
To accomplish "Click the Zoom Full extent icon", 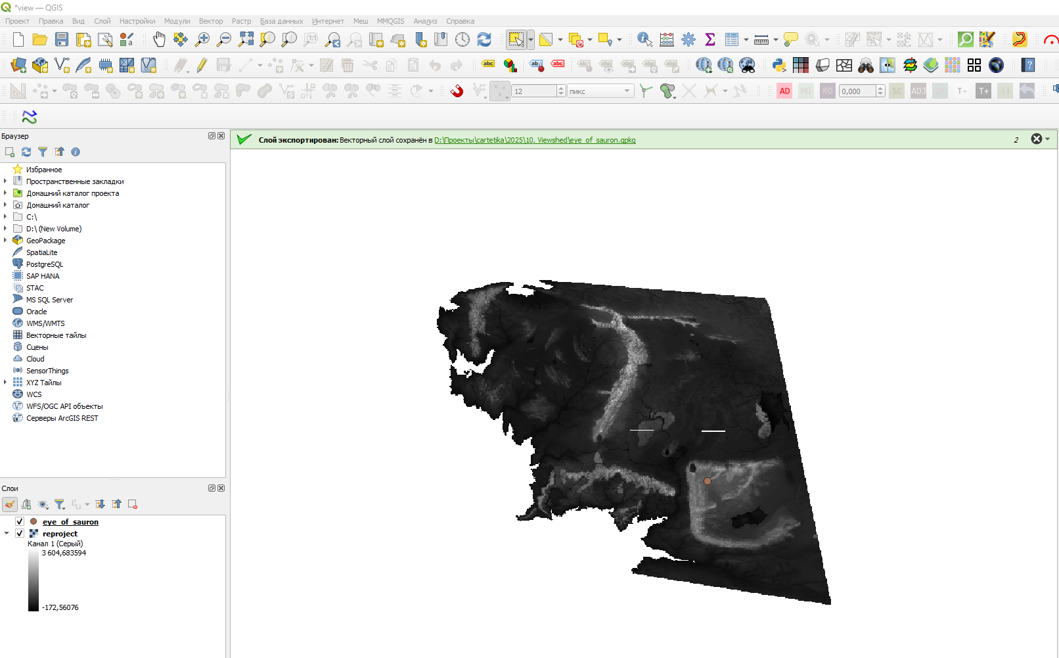I will [246, 39].
